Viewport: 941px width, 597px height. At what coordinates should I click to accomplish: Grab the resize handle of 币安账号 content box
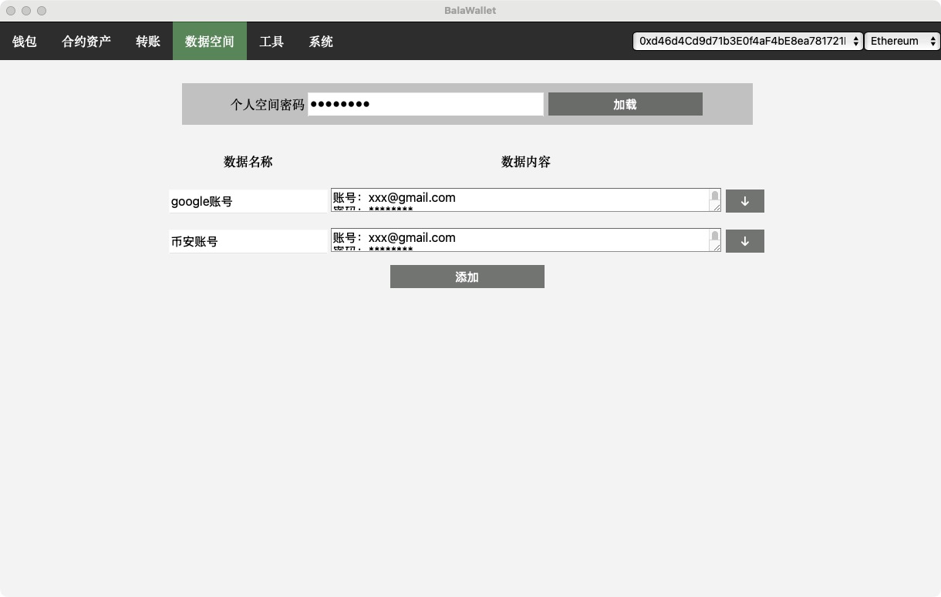(x=715, y=247)
